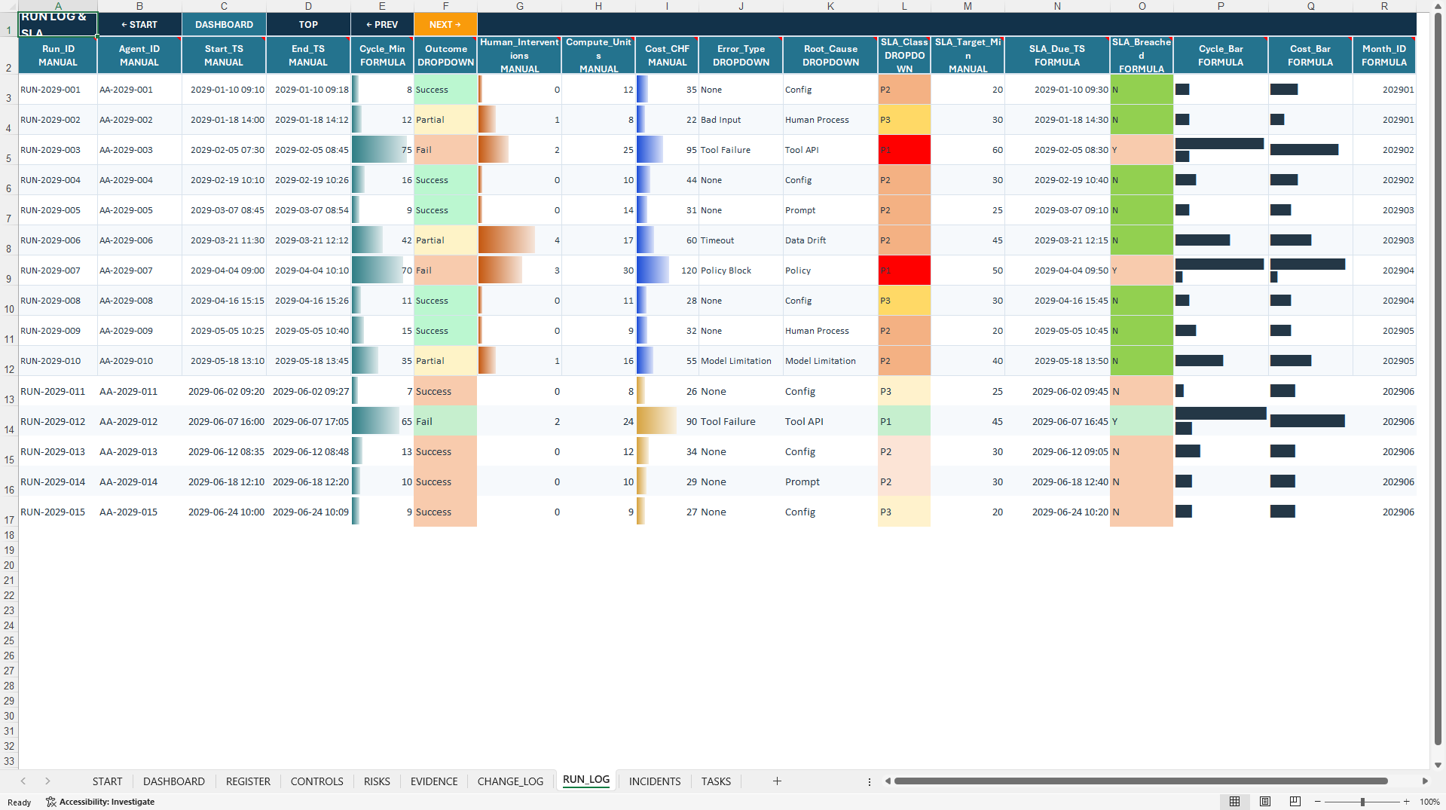Select Month_ID cell in RUN-2029-015 row

(1384, 512)
